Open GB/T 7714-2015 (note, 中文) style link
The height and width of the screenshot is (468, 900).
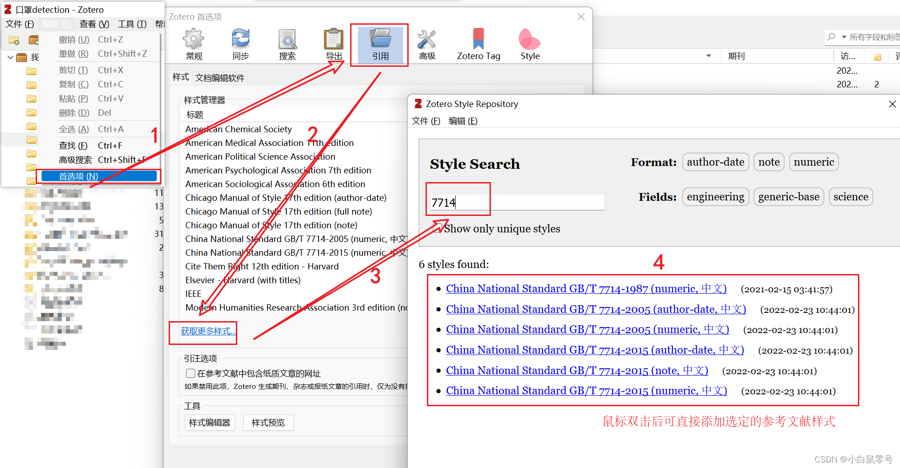coord(577,371)
